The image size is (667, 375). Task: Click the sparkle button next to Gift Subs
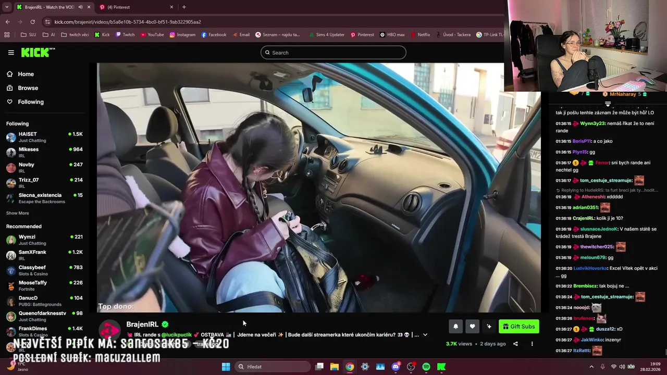pos(489,327)
